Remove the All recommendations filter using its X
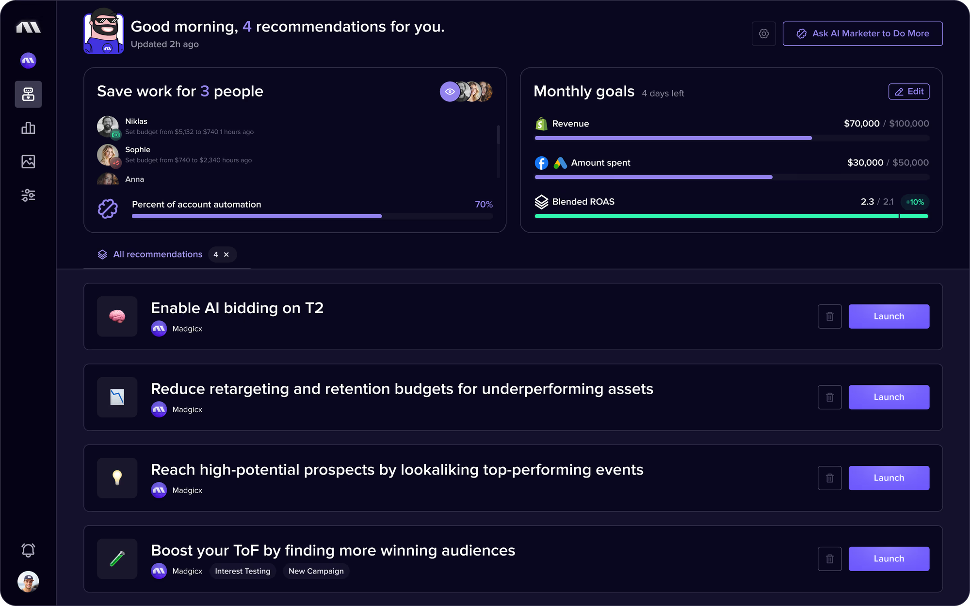Viewport: 970px width, 606px height. tap(226, 254)
